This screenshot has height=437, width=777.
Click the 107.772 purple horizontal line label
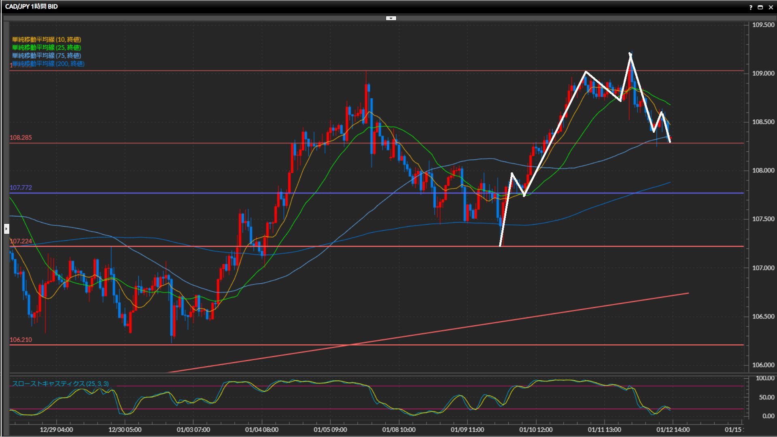pyautogui.click(x=21, y=188)
